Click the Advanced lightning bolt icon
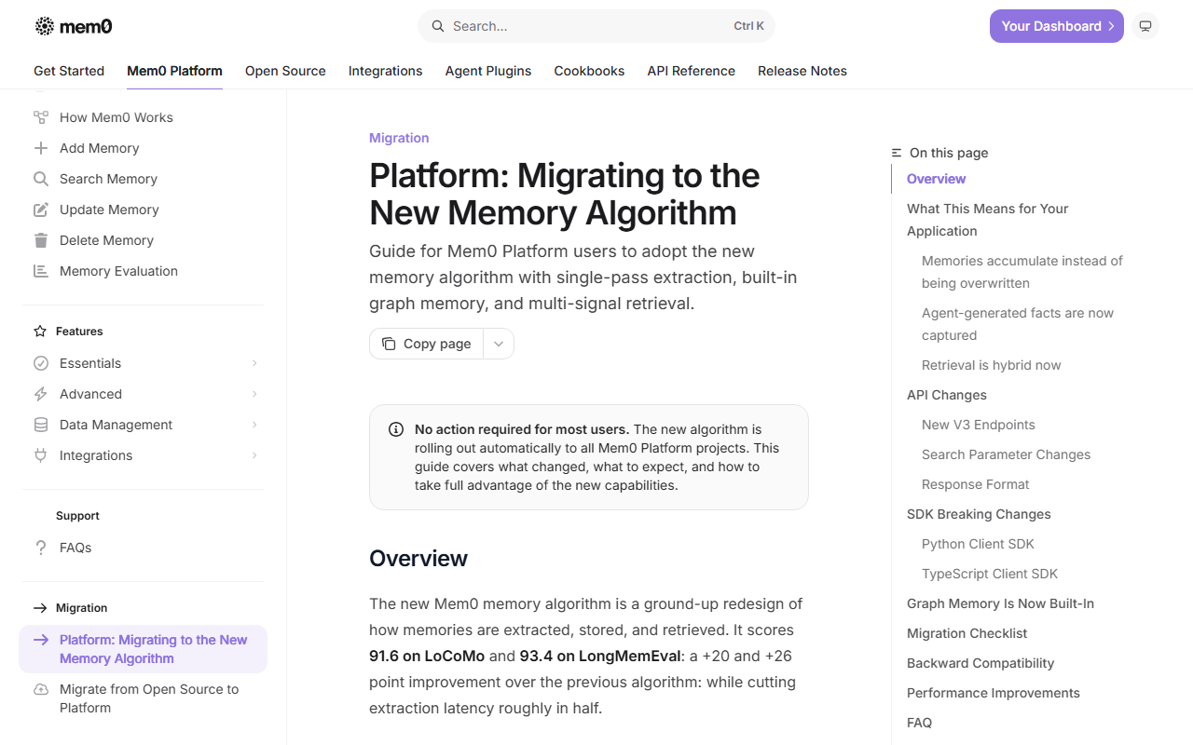 41,394
